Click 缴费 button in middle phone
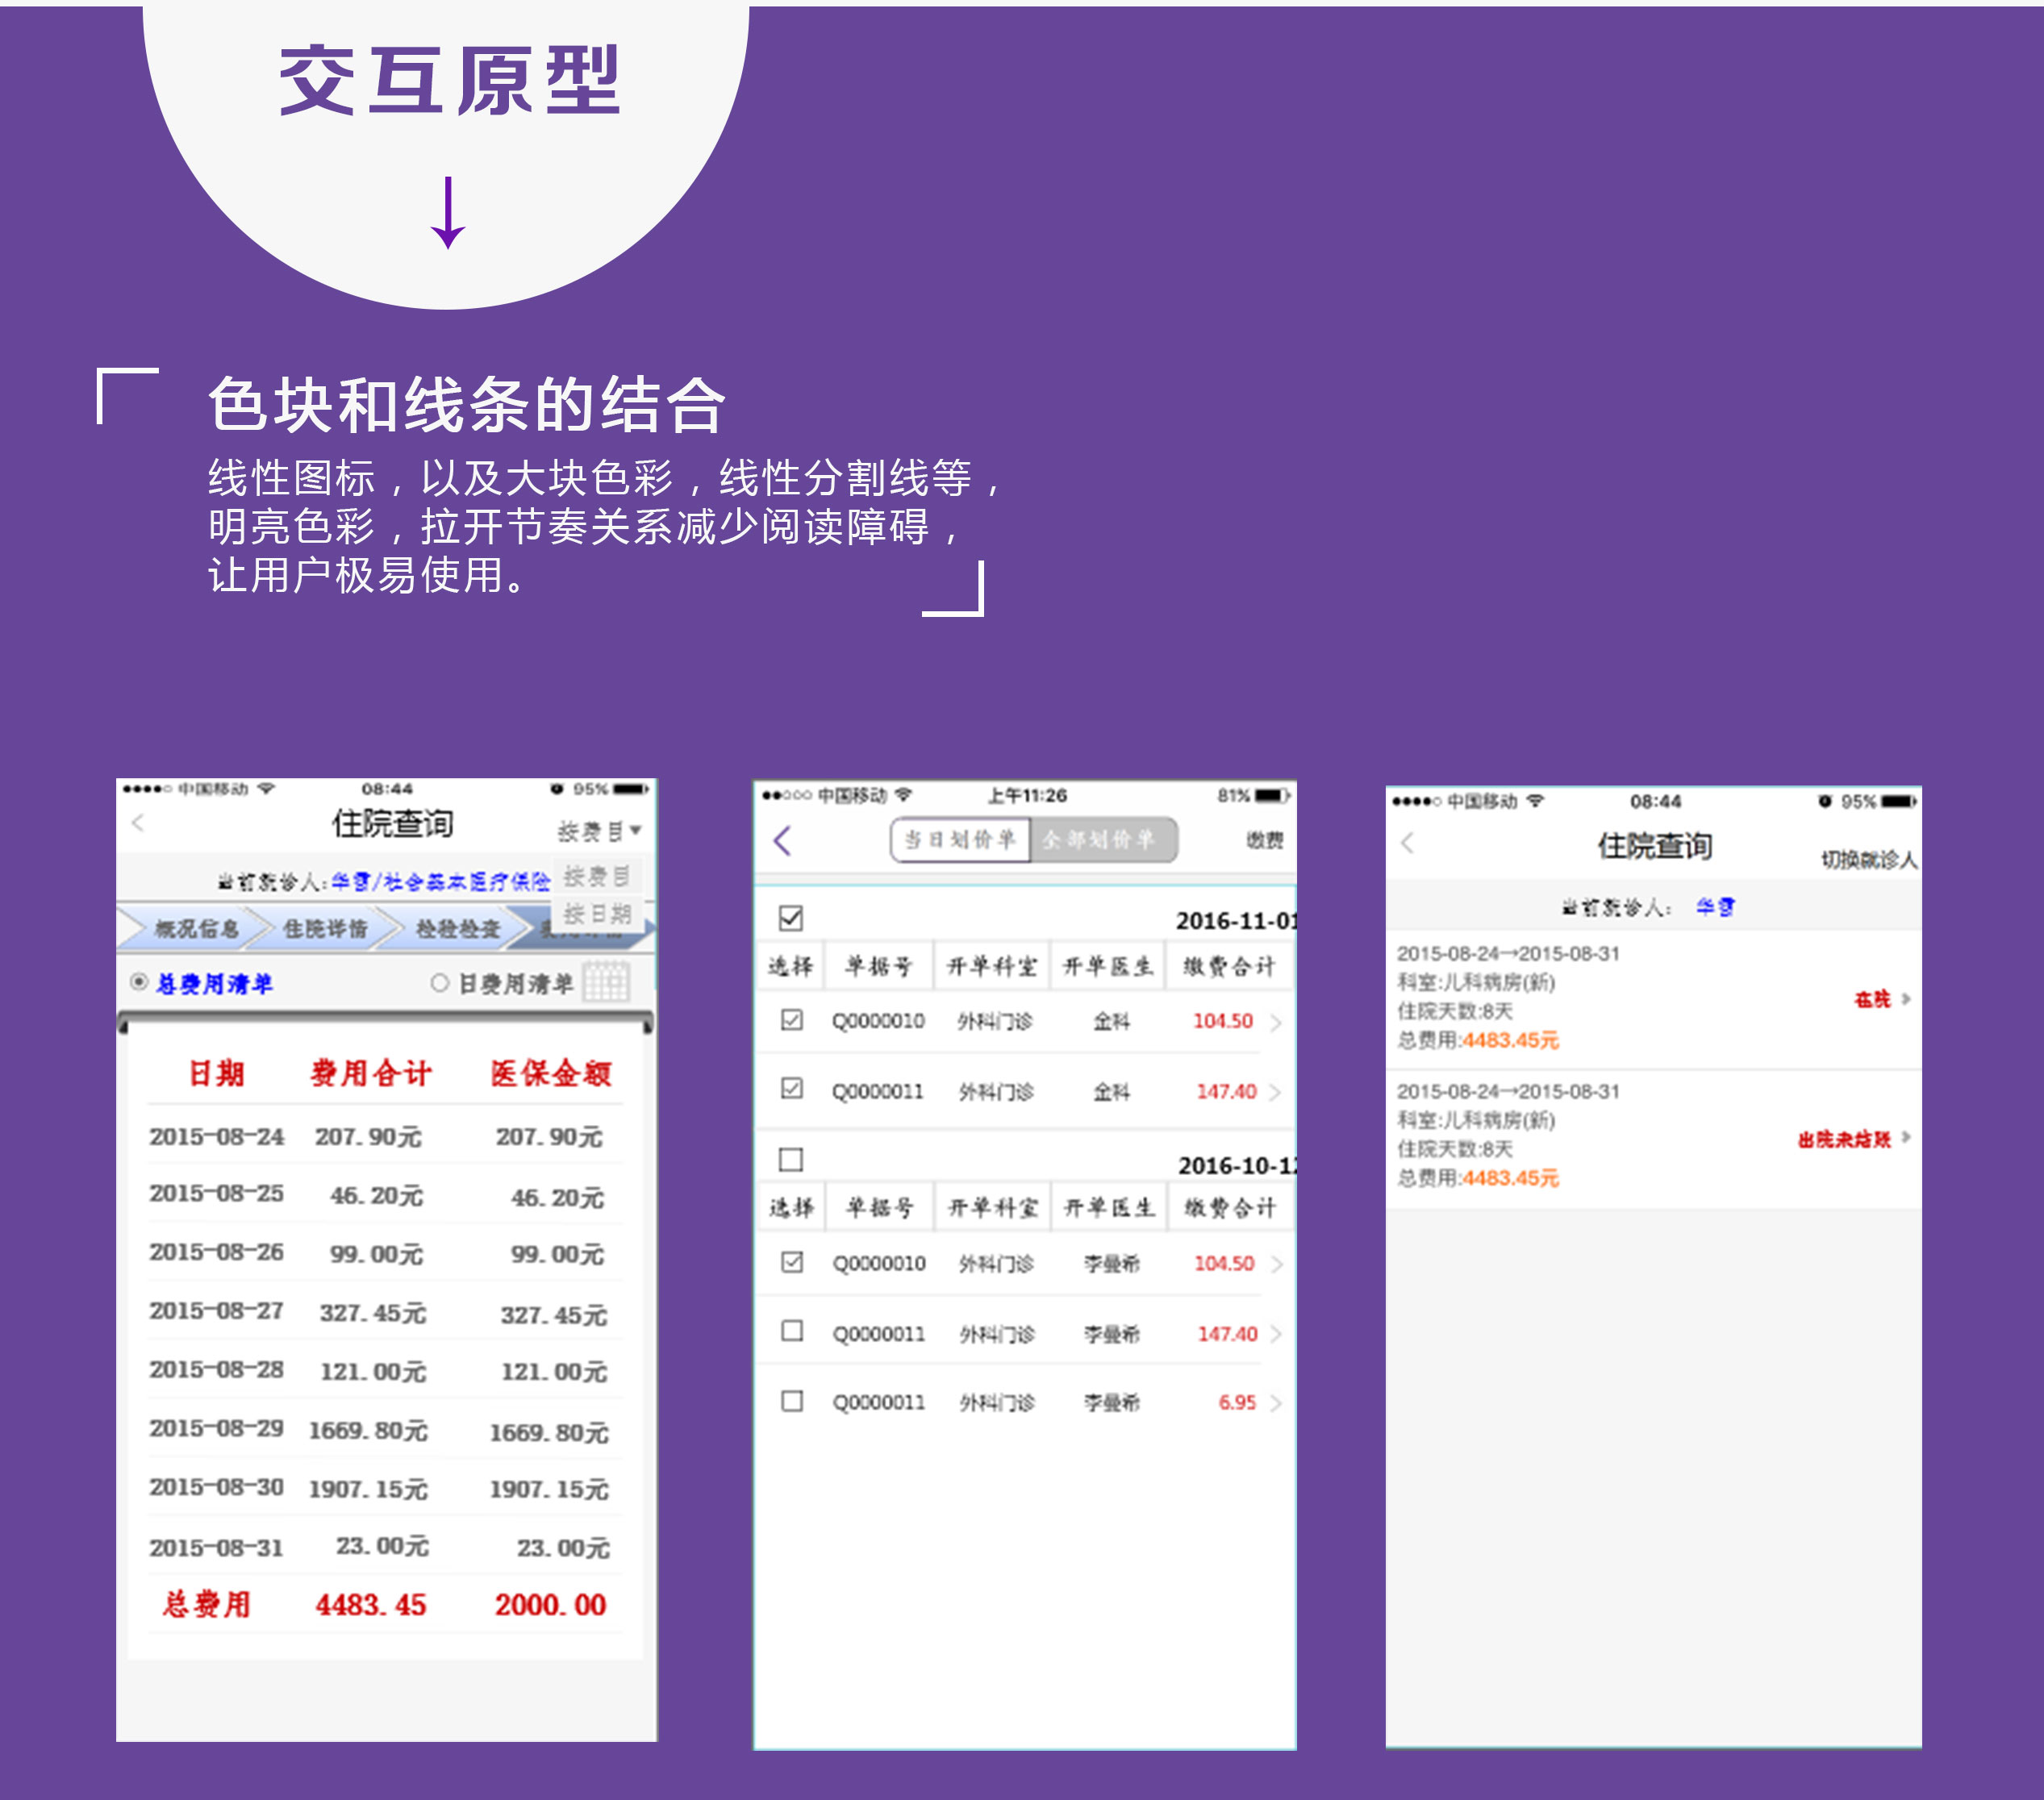The image size is (2044, 1800). (1264, 840)
